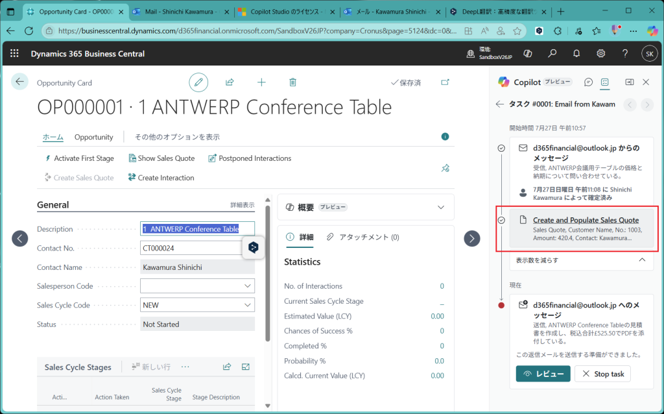The width and height of the screenshot is (664, 414).
Task: Click the レビュー button
Action: 543,374
